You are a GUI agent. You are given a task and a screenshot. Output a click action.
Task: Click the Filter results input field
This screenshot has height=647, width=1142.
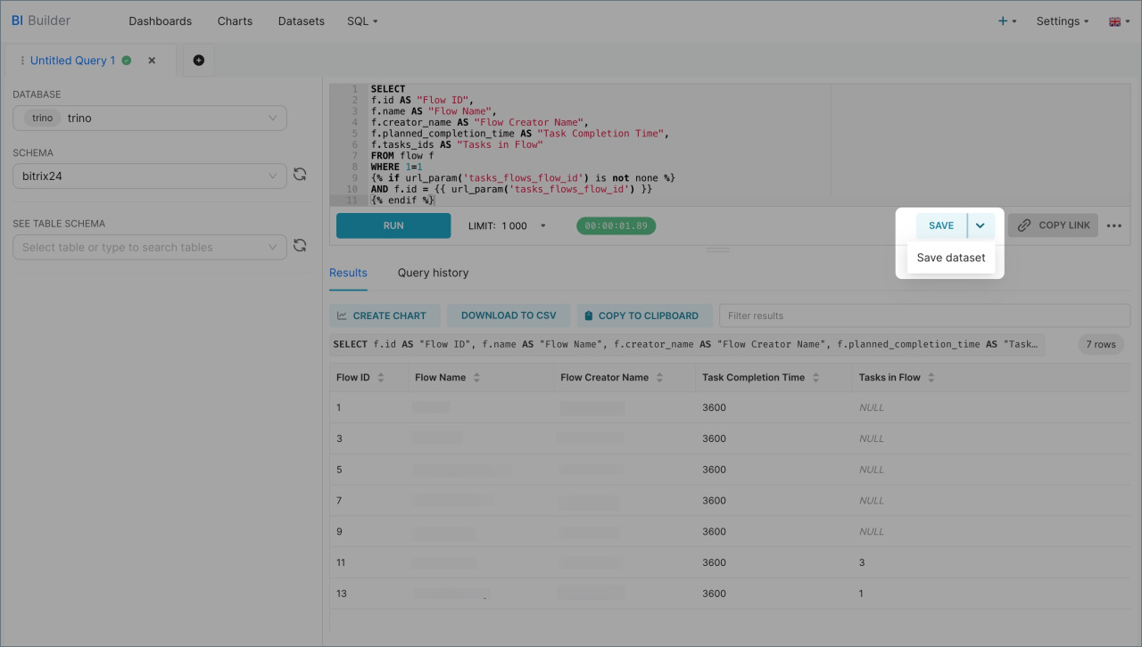pos(923,315)
